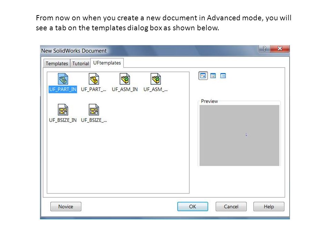Select the truncated UF_PART_... template icon
The image size is (331, 248).
pos(94,79)
